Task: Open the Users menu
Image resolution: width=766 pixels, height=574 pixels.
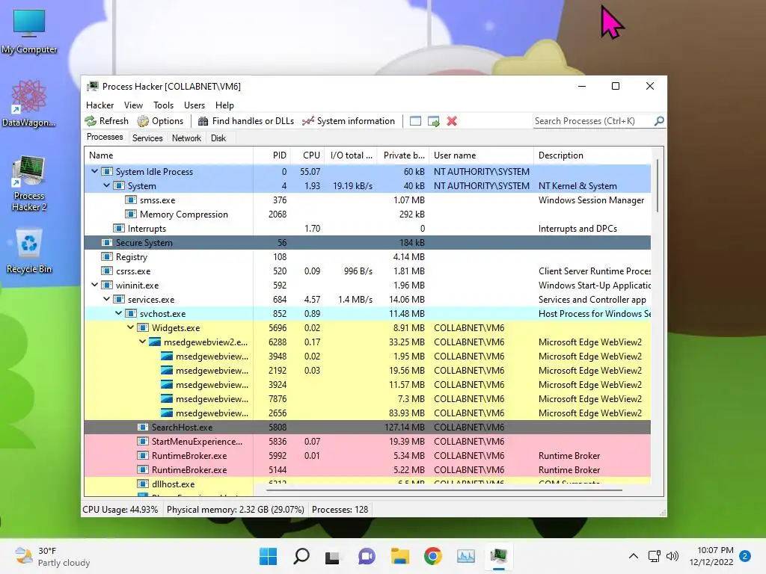Action: tap(194, 105)
